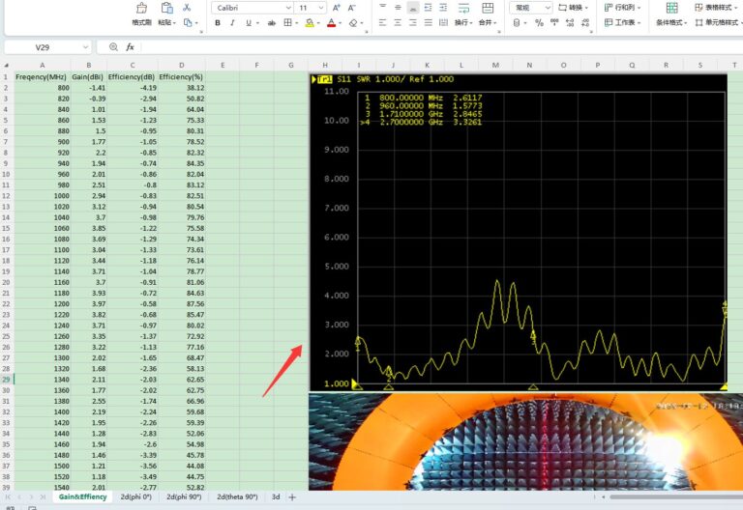The image size is (743, 510).
Task: Open the font color dropdown arrow
Action: (x=340, y=23)
